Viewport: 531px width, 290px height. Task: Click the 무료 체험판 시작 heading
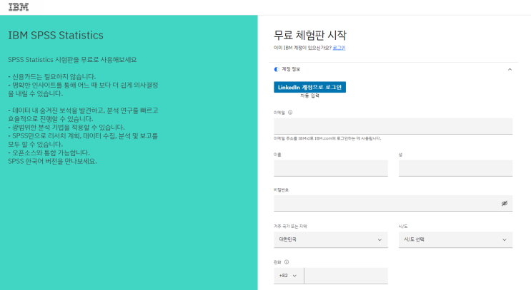point(310,35)
